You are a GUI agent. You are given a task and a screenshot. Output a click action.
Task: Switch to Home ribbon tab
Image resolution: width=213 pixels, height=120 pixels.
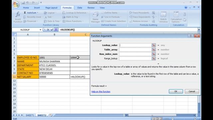point(26,8)
